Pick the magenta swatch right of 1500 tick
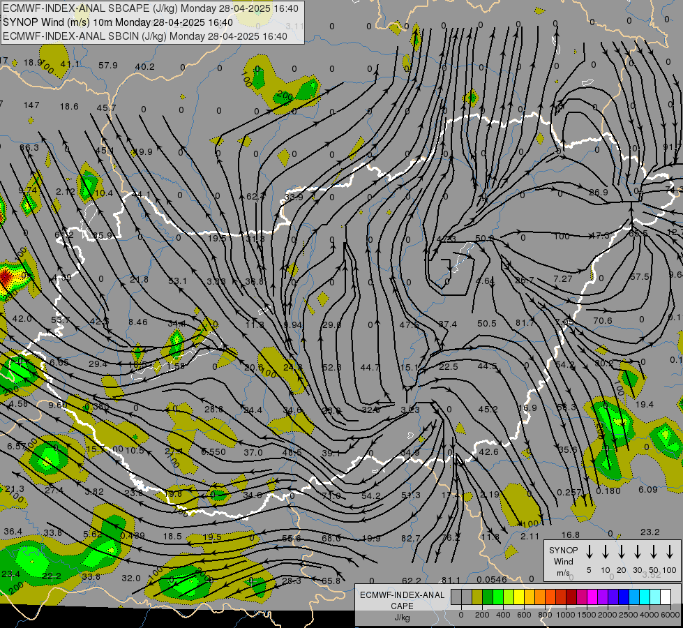 click(x=592, y=597)
